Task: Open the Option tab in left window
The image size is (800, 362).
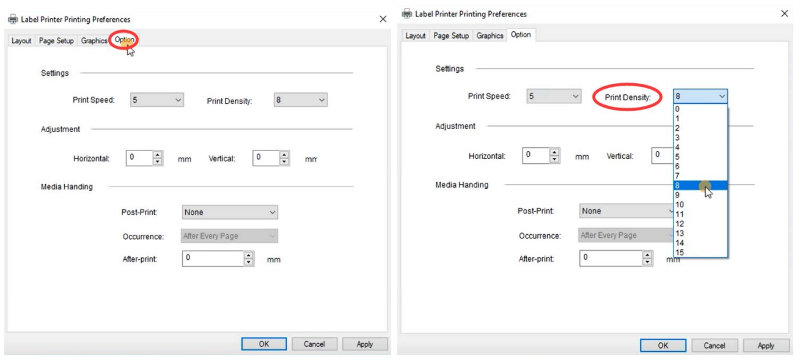Action: (x=125, y=40)
